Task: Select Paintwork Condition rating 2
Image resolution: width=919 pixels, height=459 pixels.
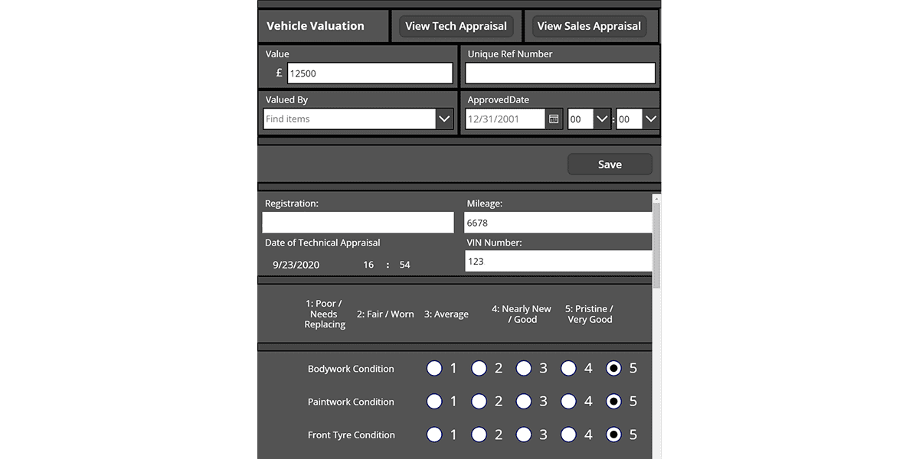Action: click(479, 402)
